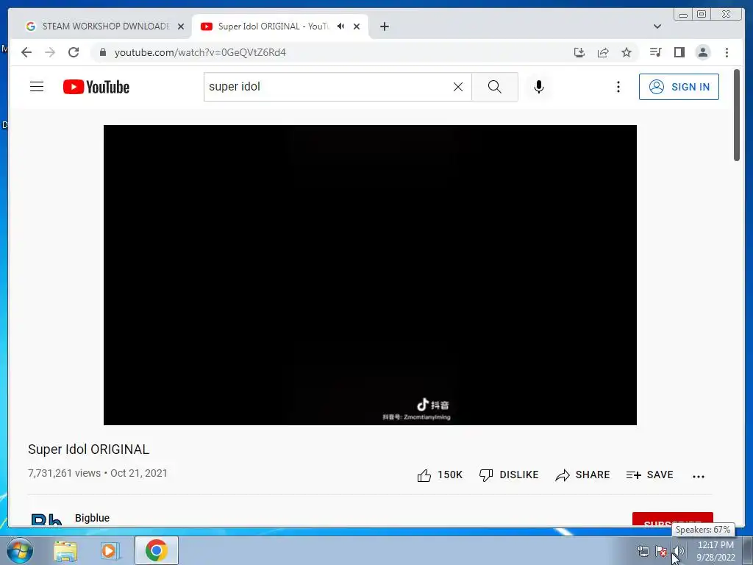Click the Chrome taskbar button
The image size is (753, 565).
(156, 550)
